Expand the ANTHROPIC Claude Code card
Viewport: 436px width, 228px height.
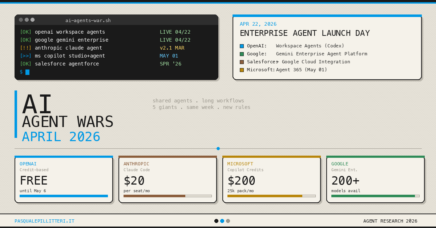tap(167, 179)
